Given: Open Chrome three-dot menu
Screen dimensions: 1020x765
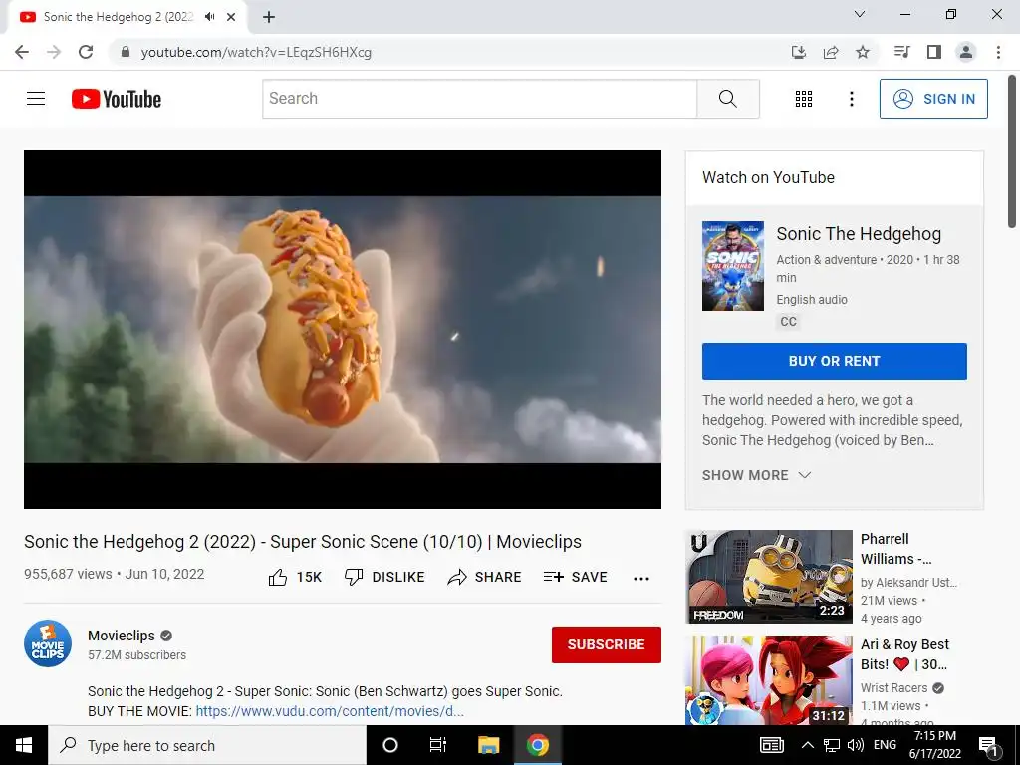Looking at the screenshot, I should [998, 52].
